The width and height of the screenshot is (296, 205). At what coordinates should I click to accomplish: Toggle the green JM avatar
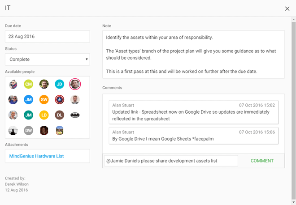pyautogui.click(x=29, y=115)
